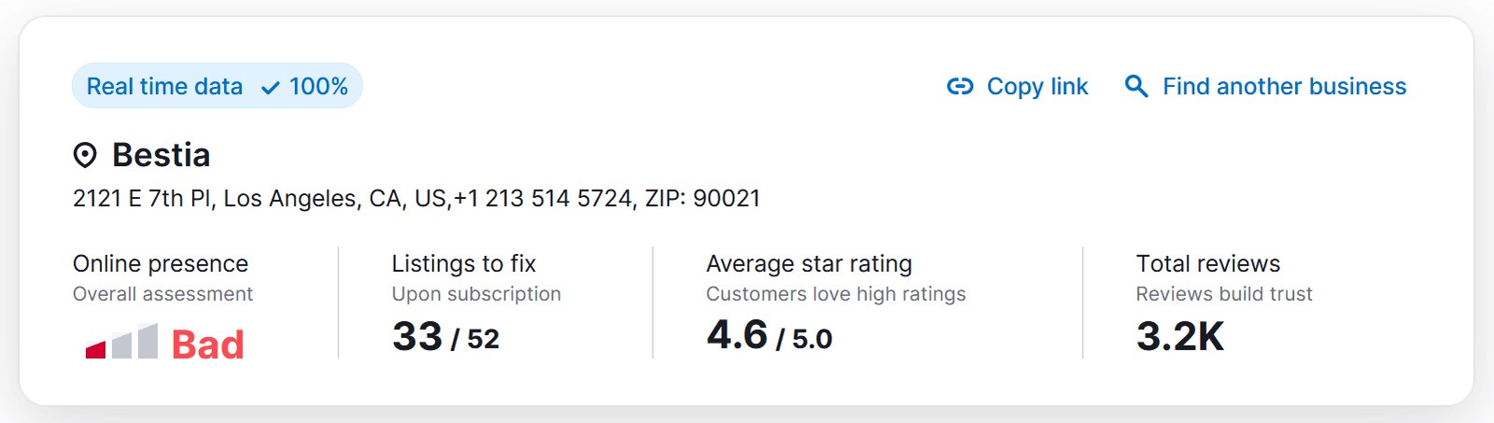
Task: Click the Listings to fix label
Action: pyautogui.click(x=463, y=264)
